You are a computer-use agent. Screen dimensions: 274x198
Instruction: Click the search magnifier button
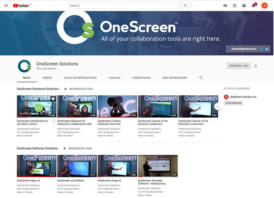[185, 6]
